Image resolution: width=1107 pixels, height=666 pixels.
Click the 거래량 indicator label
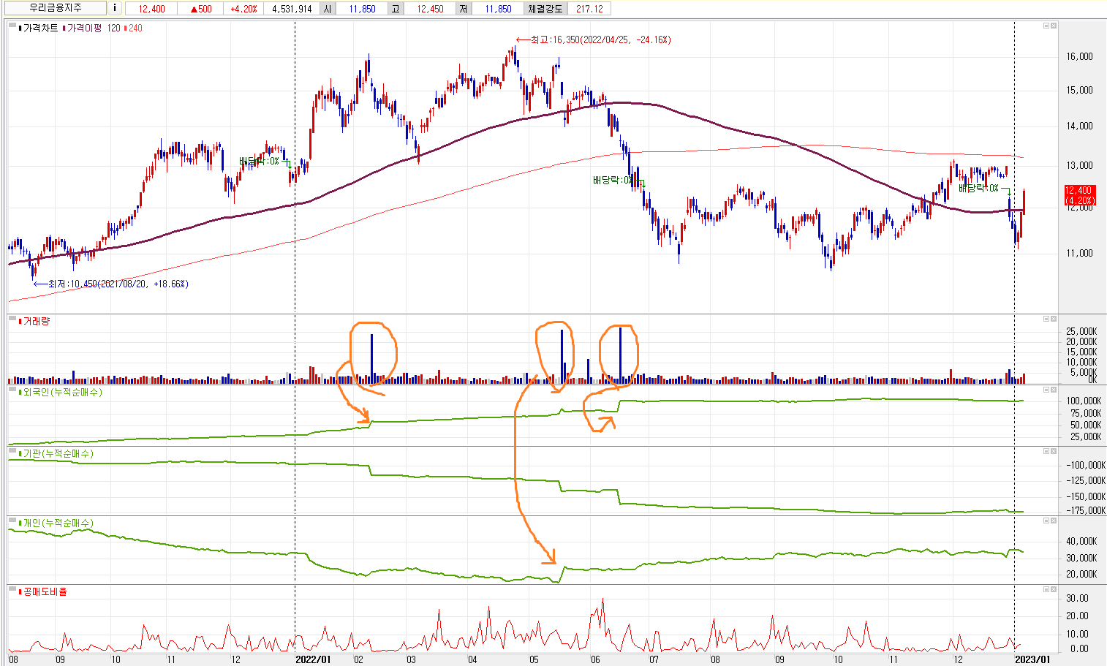click(x=35, y=321)
